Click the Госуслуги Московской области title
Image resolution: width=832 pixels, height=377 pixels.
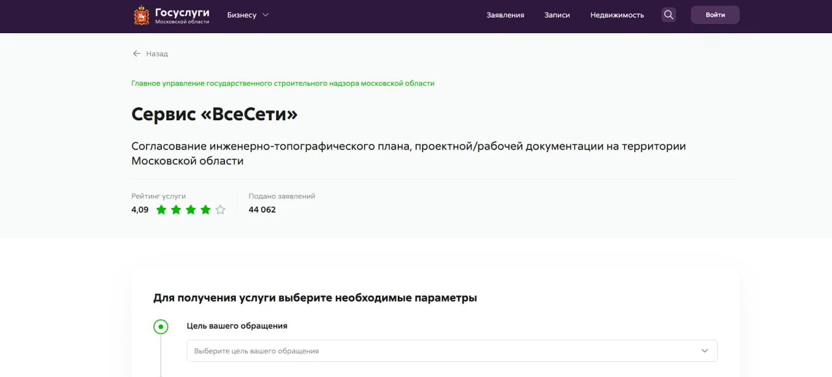coord(182,16)
